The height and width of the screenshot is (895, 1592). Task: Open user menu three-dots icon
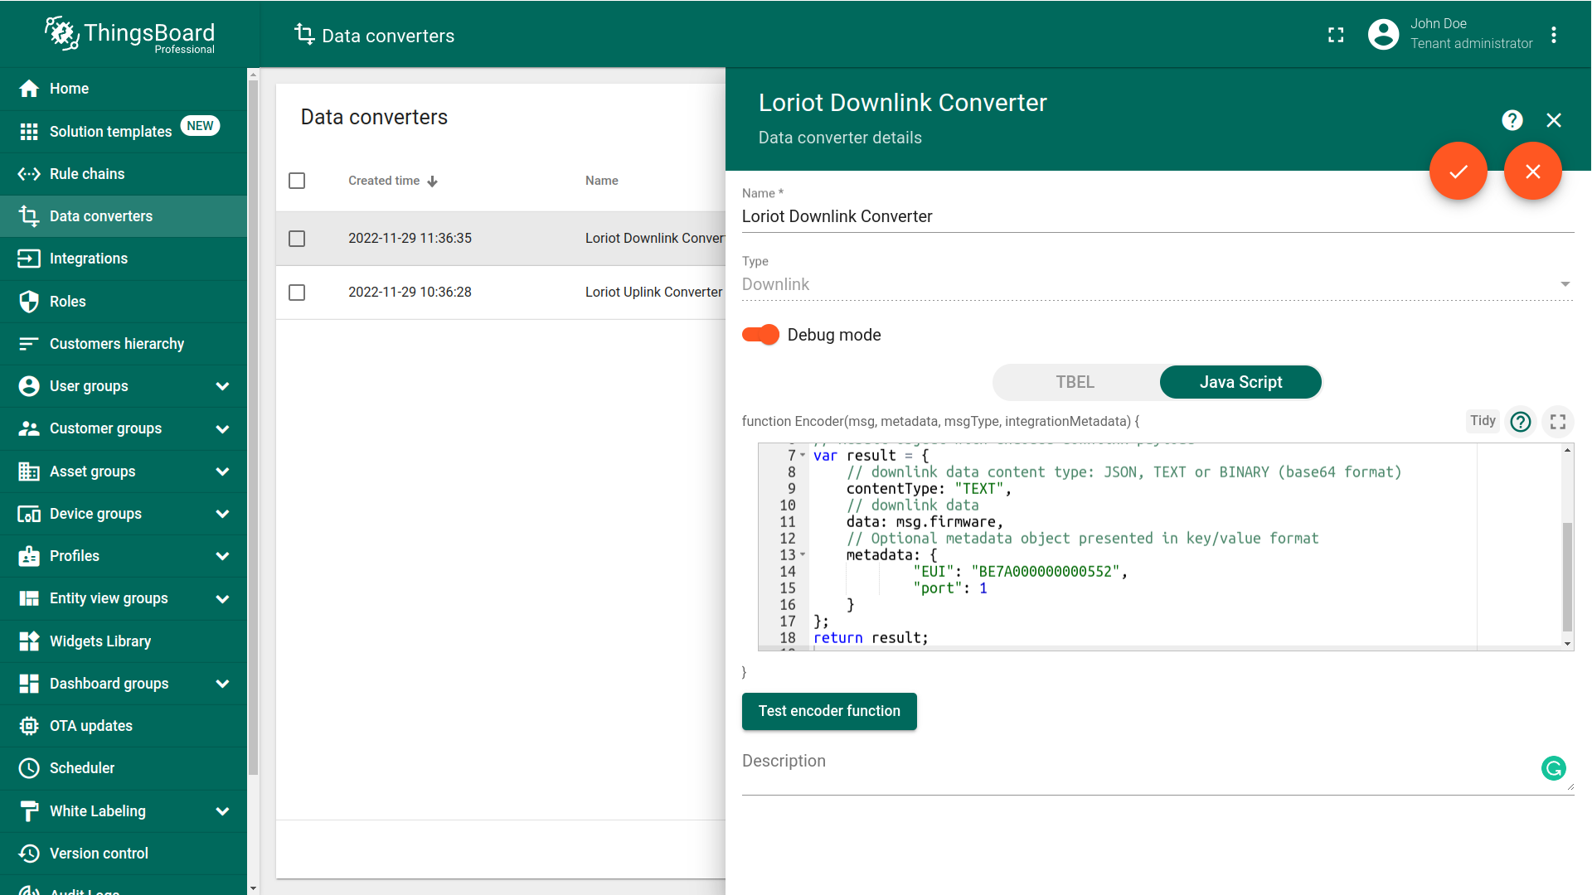tap(1554, 35)
